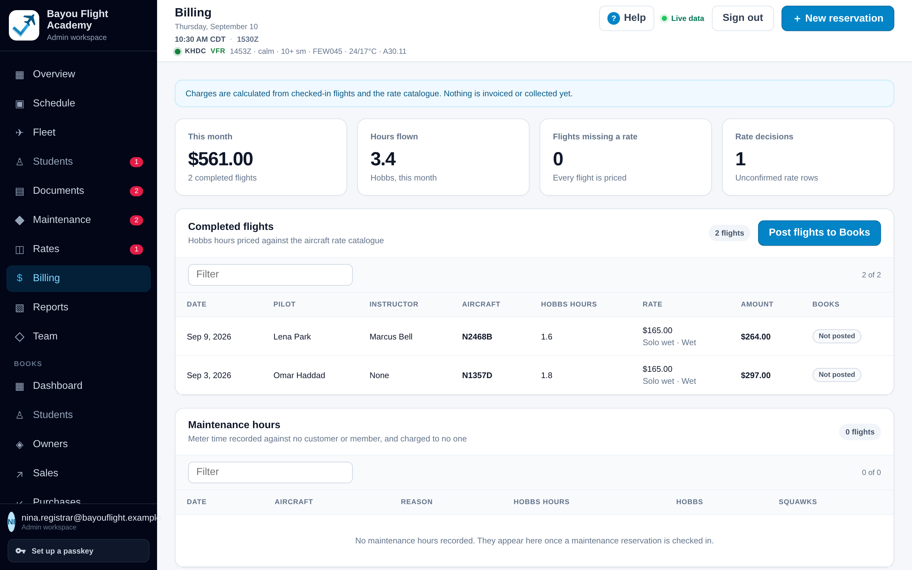Image resolution: width=912 pixels, height=570 pixels.
Task: Click the Hours flown 3.4 card
Action: click(443, 157)
